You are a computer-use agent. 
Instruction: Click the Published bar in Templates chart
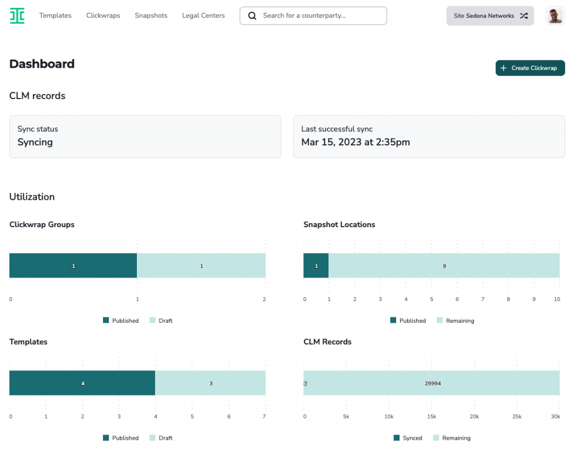[x=82, y=383]
